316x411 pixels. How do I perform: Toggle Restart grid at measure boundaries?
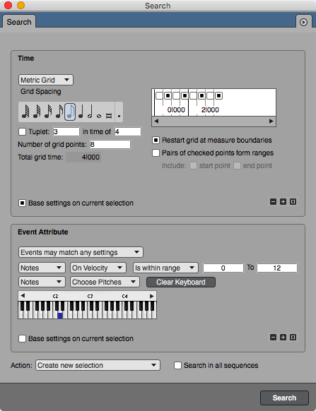pos(156,141)
